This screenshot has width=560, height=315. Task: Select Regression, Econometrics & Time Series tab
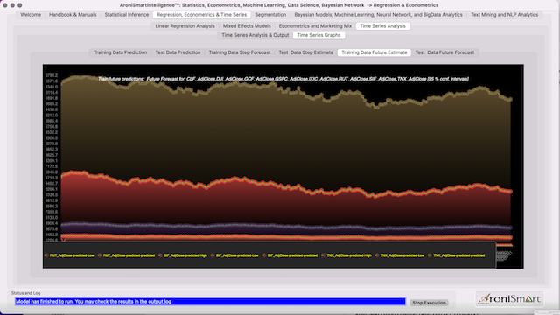pyautogui.click(x=202, y=15)
